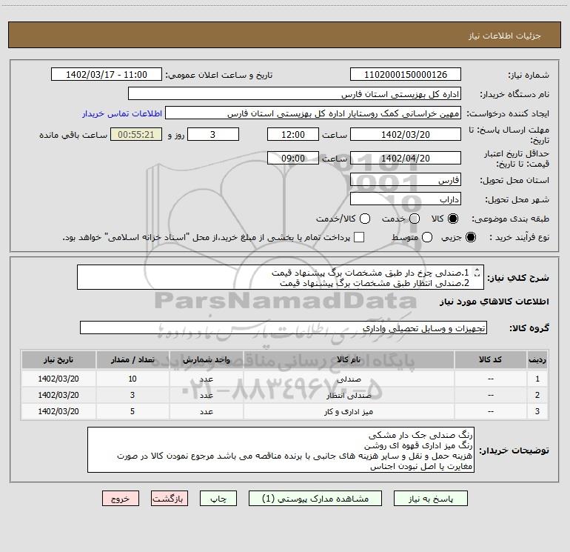Use the description box scroll arrows
The width and height of the screenshot is (570, 552).
click(x=477, y=273)
